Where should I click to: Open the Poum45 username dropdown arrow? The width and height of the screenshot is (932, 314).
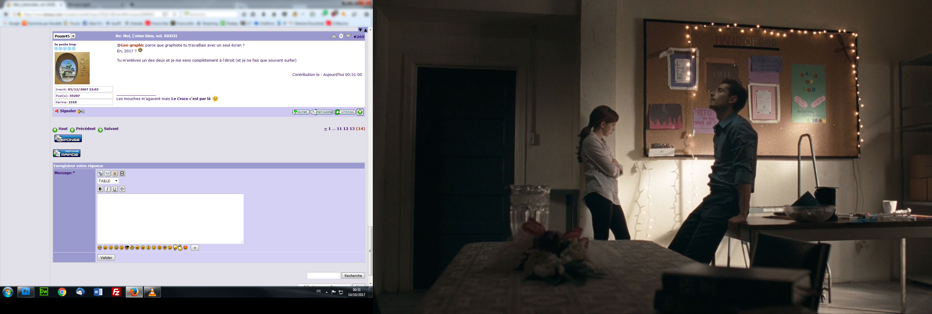point(73,36)
